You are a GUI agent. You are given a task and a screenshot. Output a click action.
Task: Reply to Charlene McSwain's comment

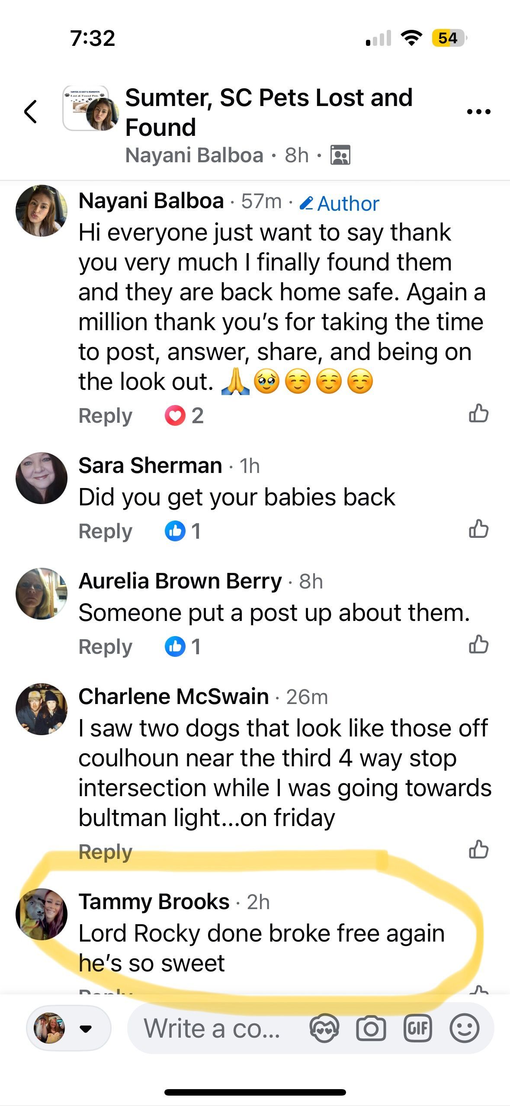coord(105,852)
